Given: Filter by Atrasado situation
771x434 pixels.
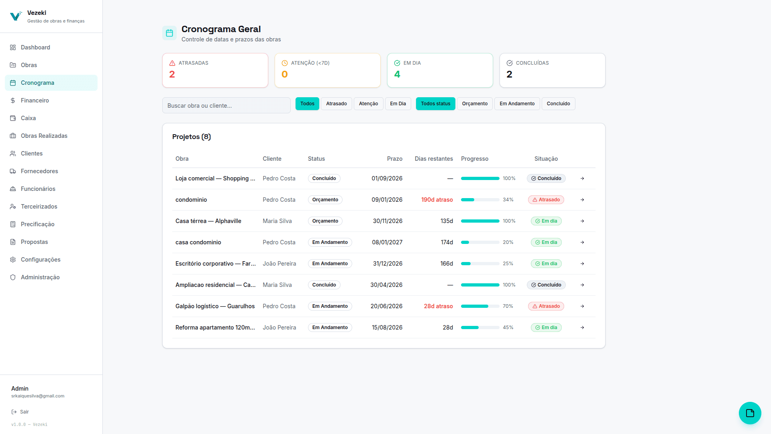Looking at the screenshot, I should (x=337, y=104).
